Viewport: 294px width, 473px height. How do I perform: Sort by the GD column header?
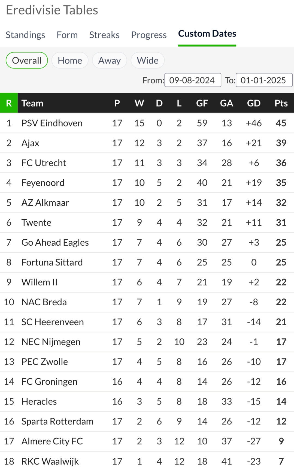coord(254,103)
